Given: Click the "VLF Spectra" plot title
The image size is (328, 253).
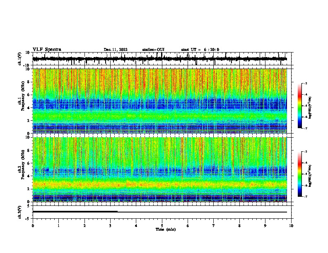Looking at the screenshot, I should [x=47, y=50].
